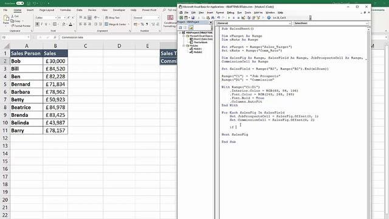
Task: Toggle the AutoSave switch
Action: tap(20, 3)
